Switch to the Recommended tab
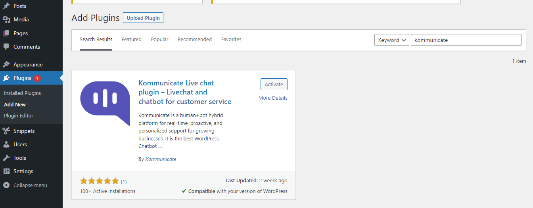This screenshot has width=533, height=208. click(195, 40)
